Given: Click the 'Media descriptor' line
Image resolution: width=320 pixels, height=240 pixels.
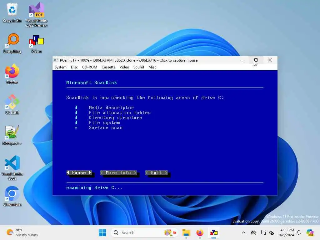Looking at the screenshot, I should pos(111,107).
